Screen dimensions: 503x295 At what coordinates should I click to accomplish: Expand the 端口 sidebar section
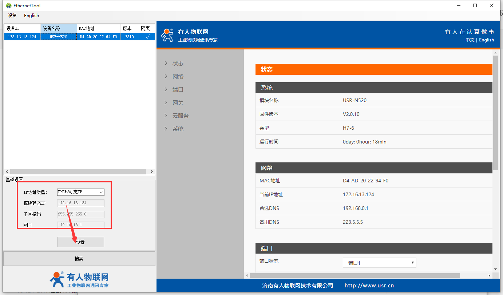point(178,90)
